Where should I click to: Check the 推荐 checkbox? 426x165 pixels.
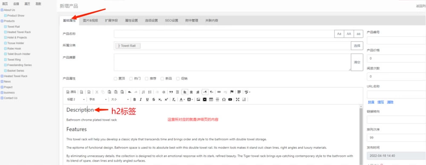[x=147, y=79]
